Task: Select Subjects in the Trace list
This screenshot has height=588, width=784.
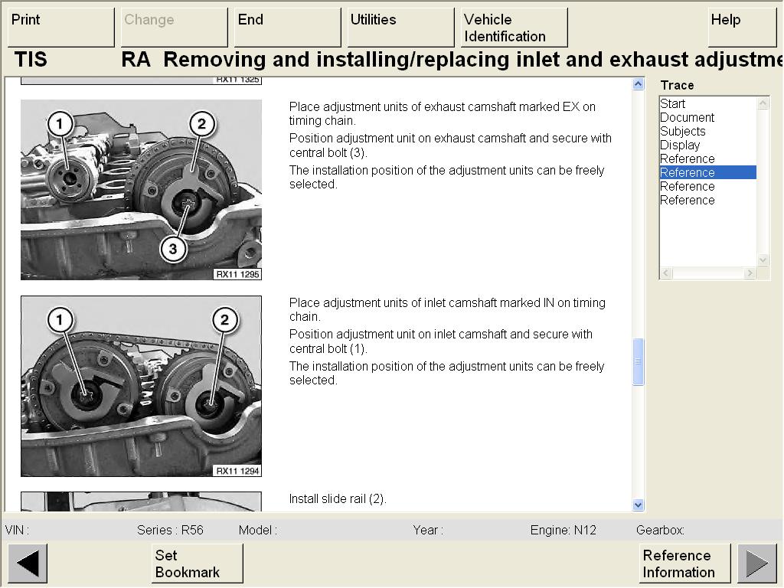Action: click(x=682, y=132)
